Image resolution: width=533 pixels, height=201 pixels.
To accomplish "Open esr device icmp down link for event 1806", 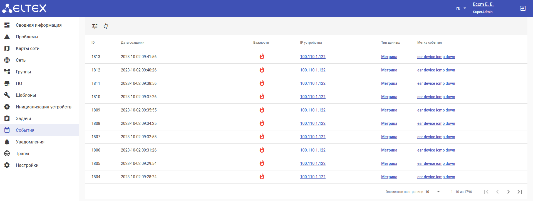I will pyautogui.click(x=436, y=150).
